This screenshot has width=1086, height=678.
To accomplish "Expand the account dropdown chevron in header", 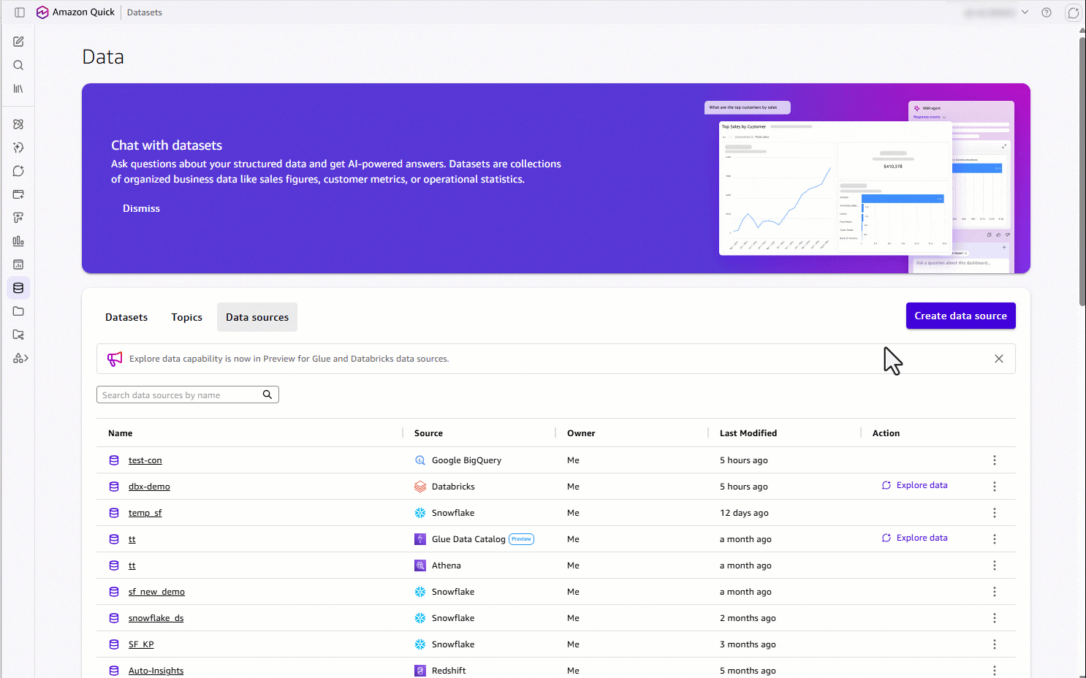I will [1025, 12].
